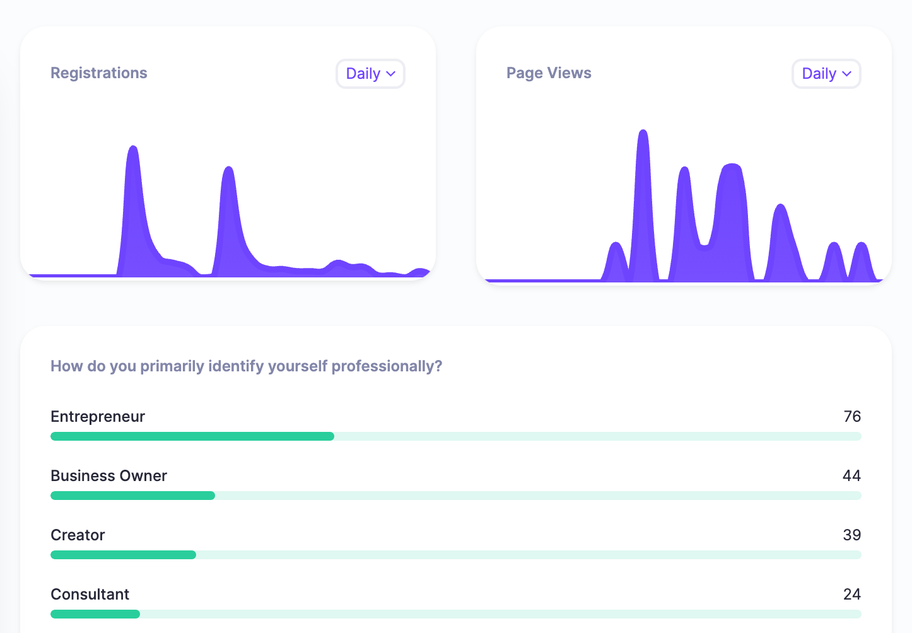
Task: Click the Consultant progress bar
Action: click(95, 614)
